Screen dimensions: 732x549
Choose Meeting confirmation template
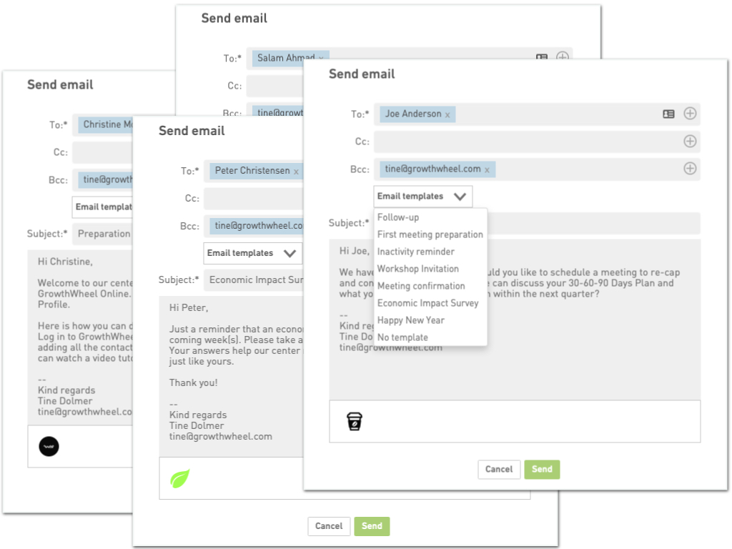click(x=421, y=286)
